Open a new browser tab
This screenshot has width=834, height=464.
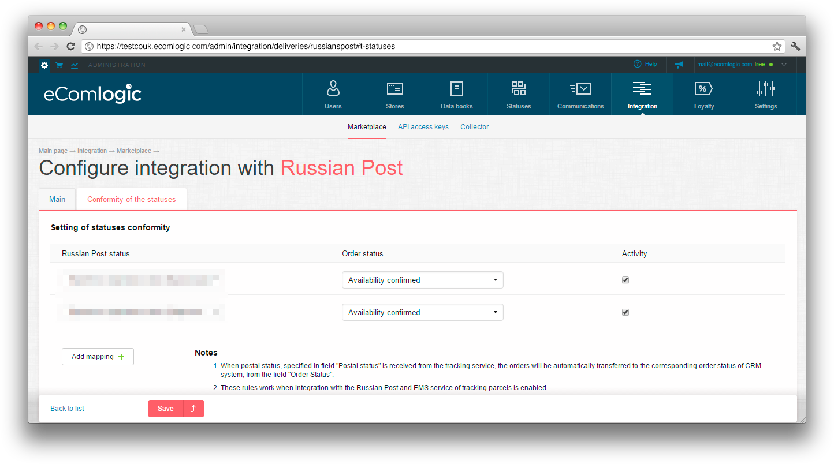pos(200,29)
